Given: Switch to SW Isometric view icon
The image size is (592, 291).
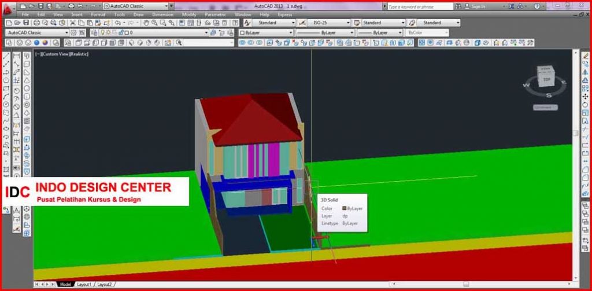Looking at the screenshot, I should tap(132, 43).
